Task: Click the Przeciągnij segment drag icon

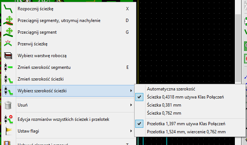Action: pos(8,32)
